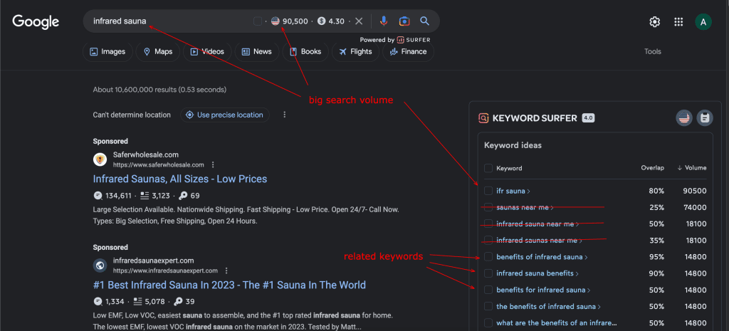Open the Books filter
729x331 pixels.
click(305, 51)
